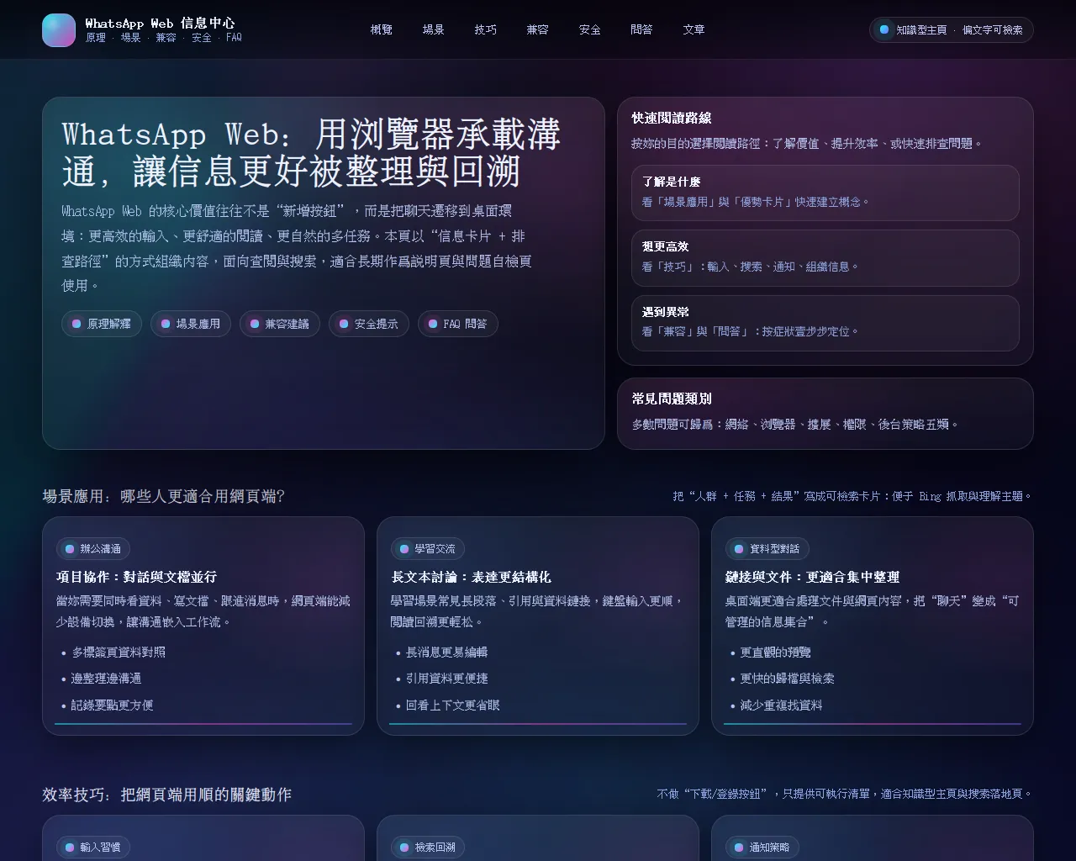Image resolution: width=1076 pixels, height=861 pixels.
Task: Click the 安全提示 pill button
Action: coord(369,324)
